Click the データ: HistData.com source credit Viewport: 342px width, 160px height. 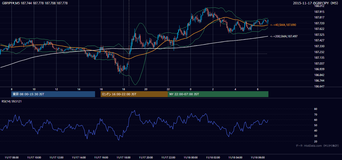pos(317,146)
